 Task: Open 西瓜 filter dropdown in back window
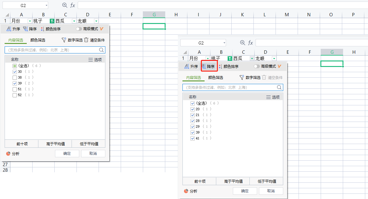74,21
